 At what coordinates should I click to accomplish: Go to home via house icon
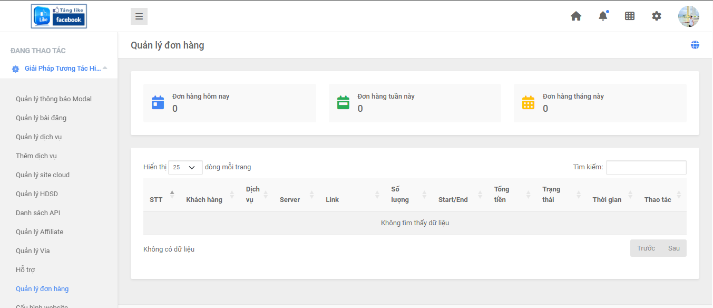pyautogui.click(x=576, y=16)
